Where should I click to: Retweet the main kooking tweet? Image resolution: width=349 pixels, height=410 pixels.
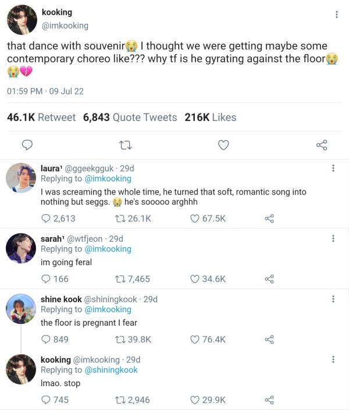coord(123,145)
